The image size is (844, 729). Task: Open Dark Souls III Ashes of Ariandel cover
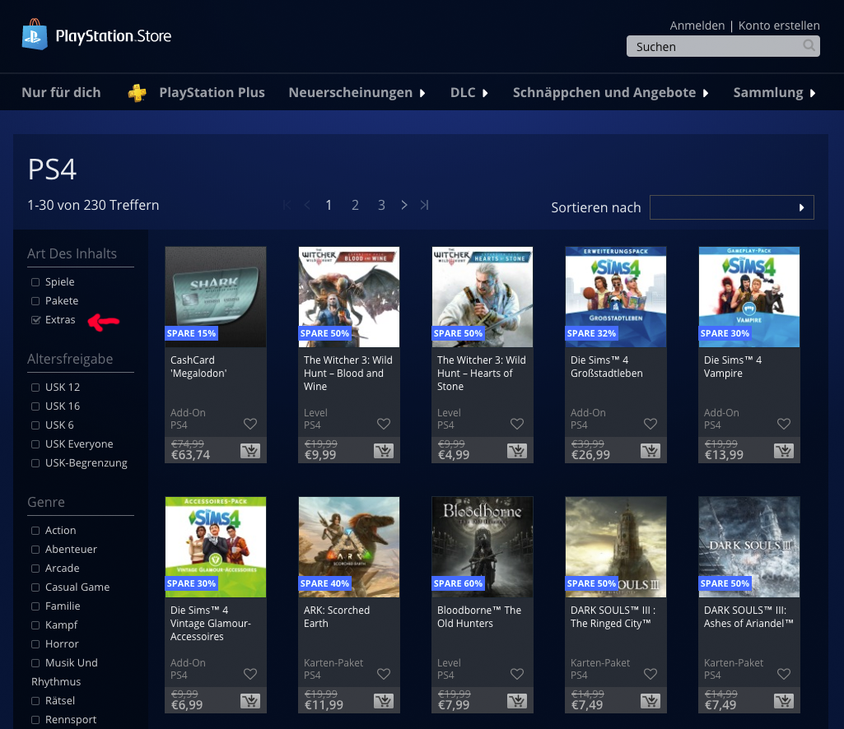point(749,546)
